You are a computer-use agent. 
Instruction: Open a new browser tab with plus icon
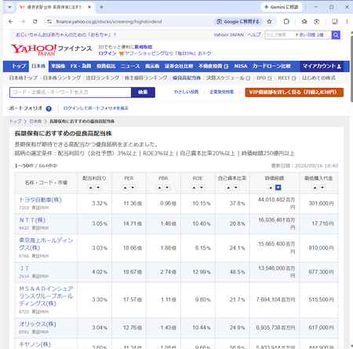[x=101, y=7]
